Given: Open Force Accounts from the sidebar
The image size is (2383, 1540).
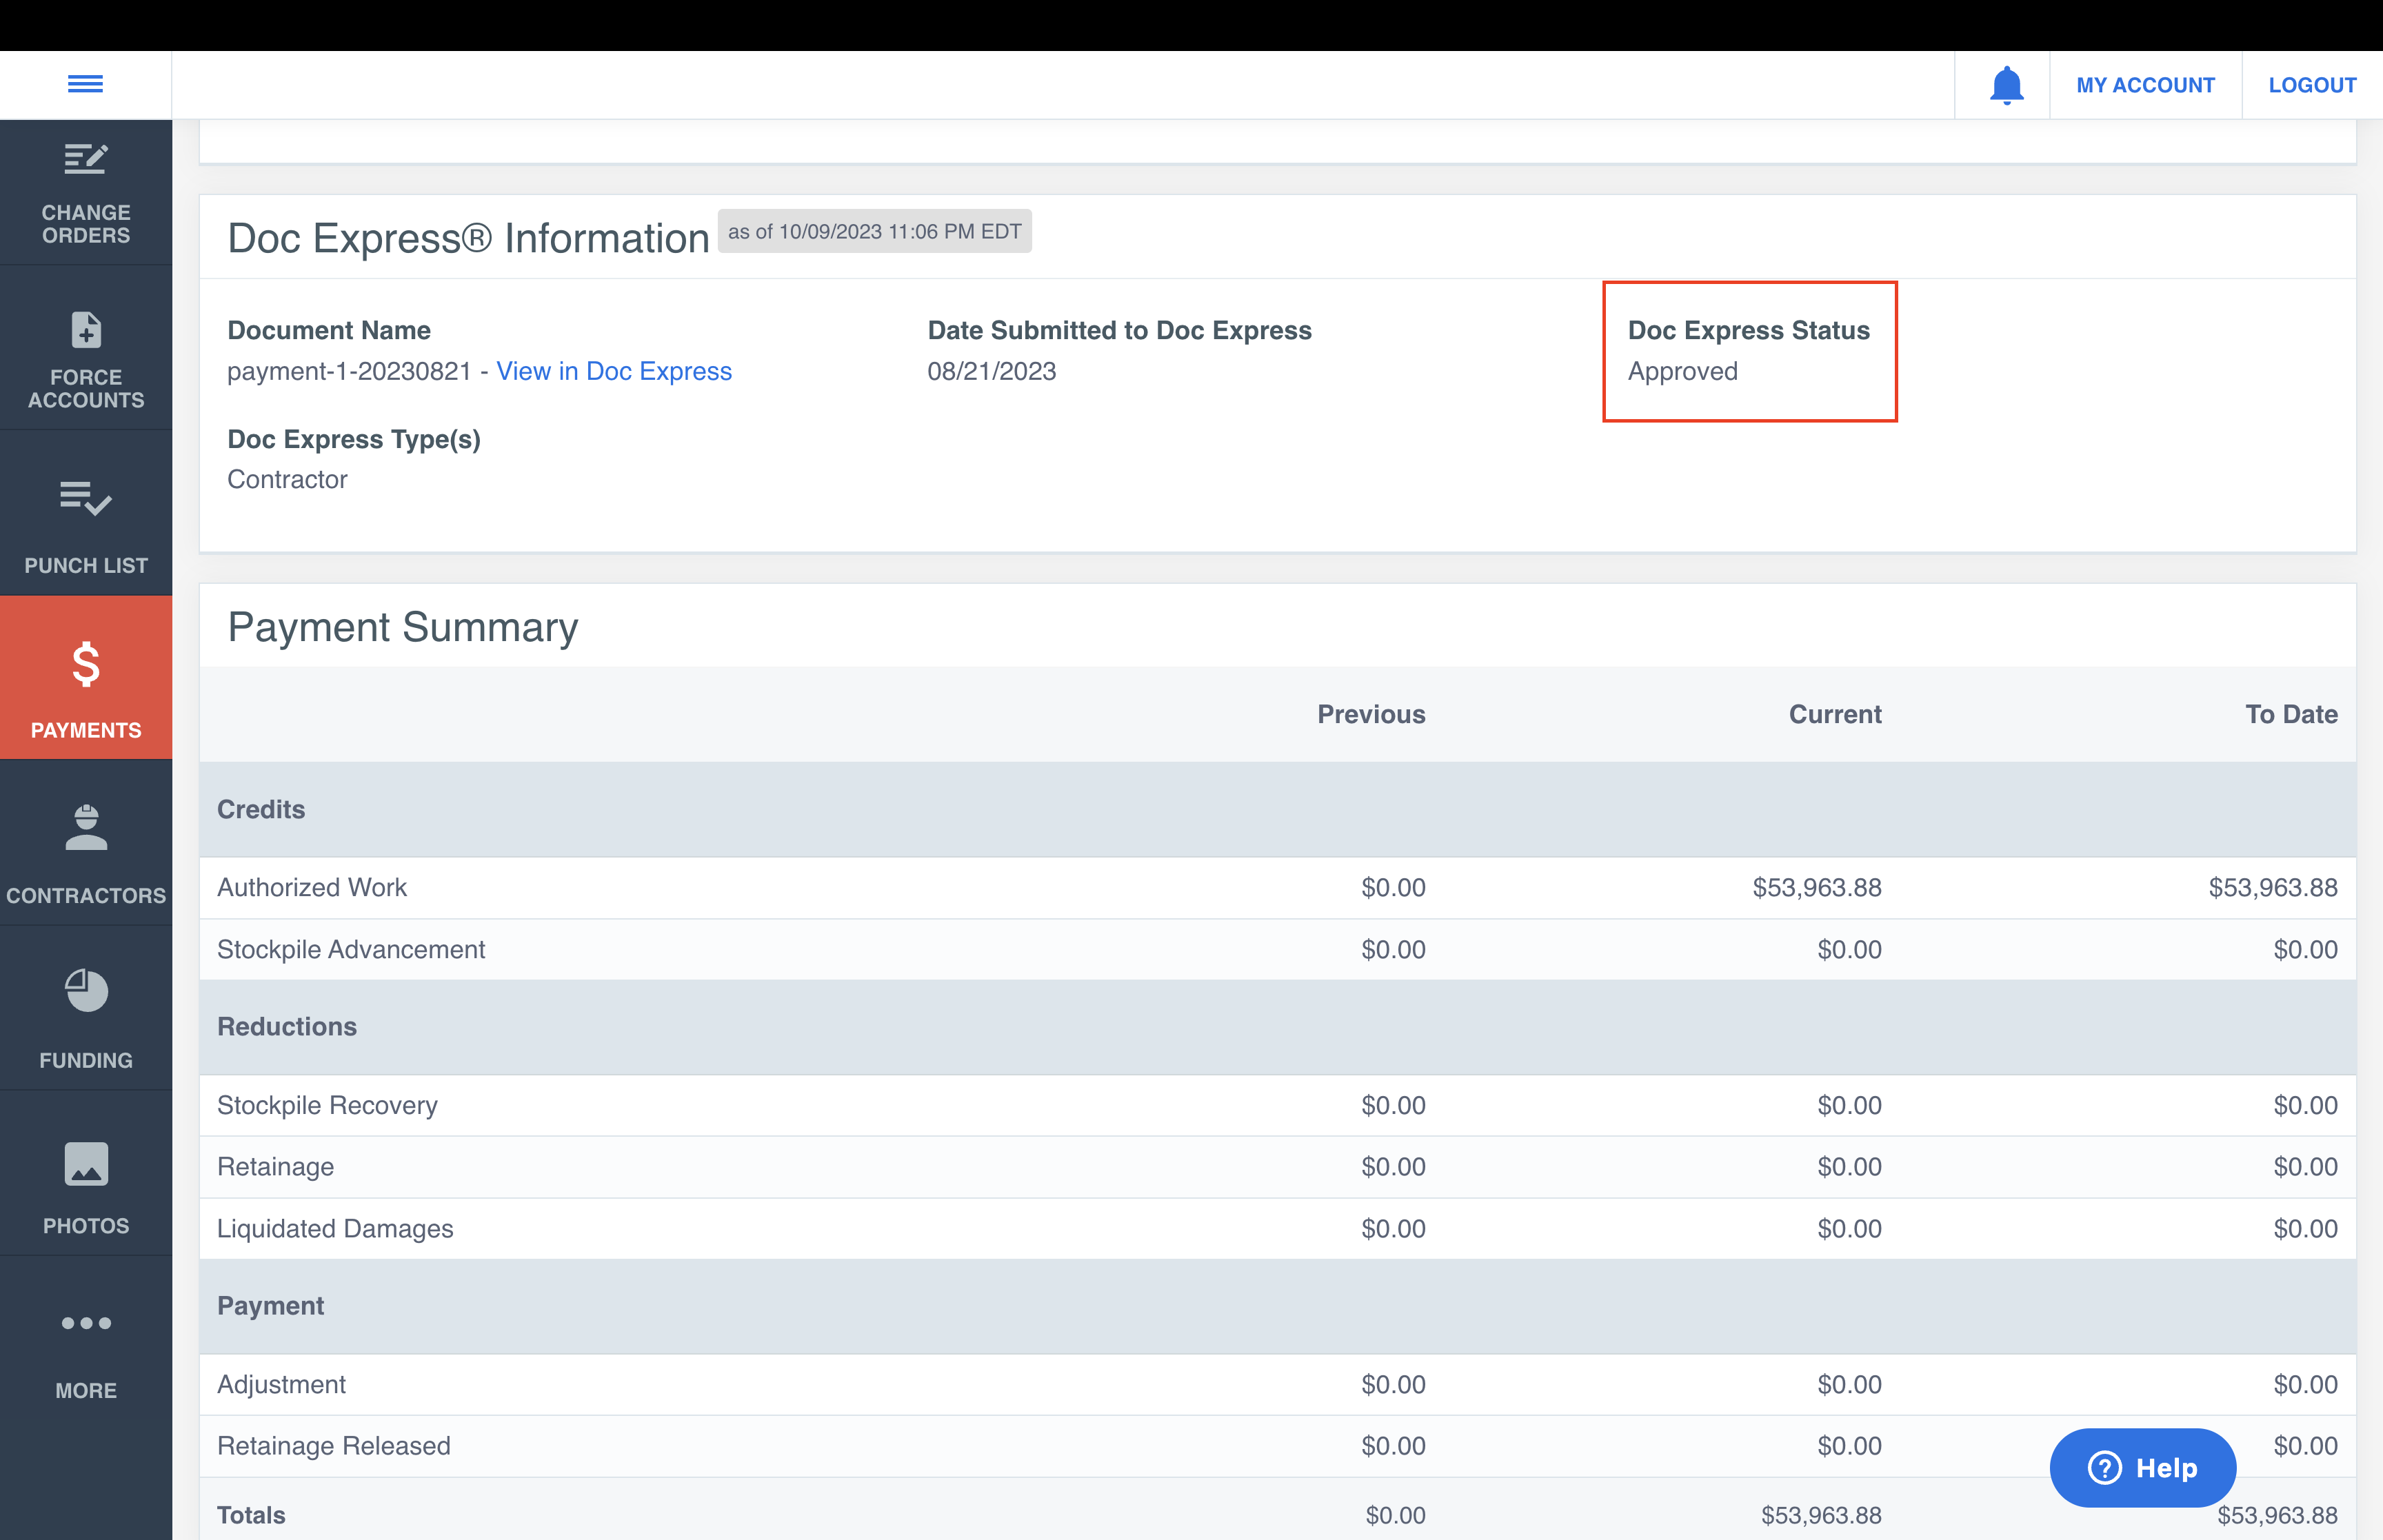Looking at the screenshot, I should (85, 330).
